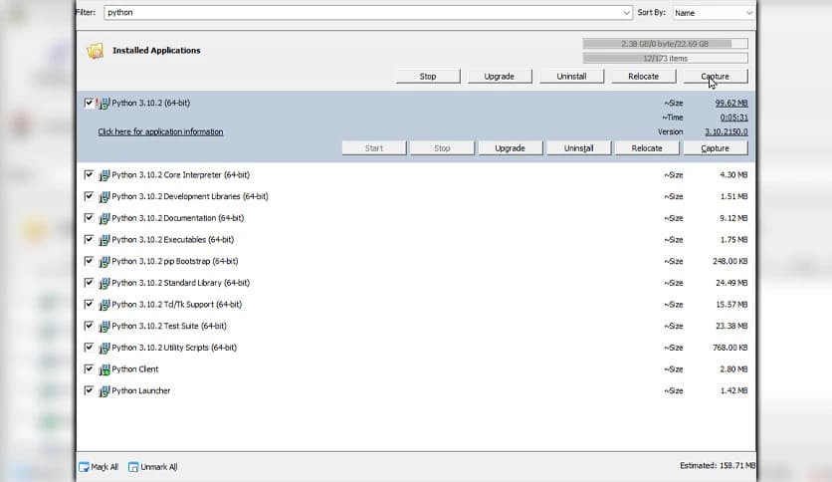Click the top Upgrade button under Installed Applications
Screen dimensions: 832x482
point(500,77)
